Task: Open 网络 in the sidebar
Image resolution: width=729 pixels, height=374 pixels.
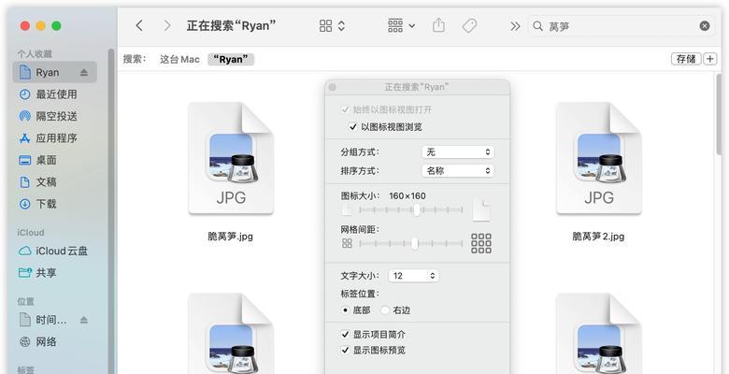Action: click(x=55, y=341)
